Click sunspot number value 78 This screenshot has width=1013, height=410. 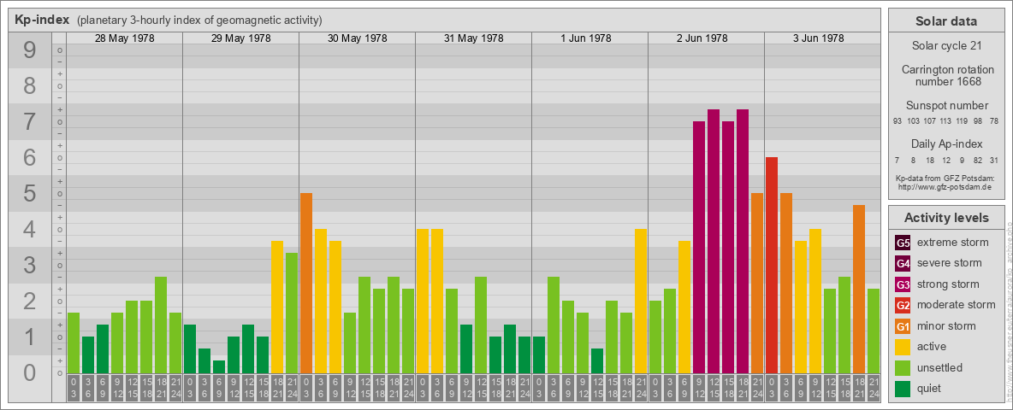[x=993, y=121]
